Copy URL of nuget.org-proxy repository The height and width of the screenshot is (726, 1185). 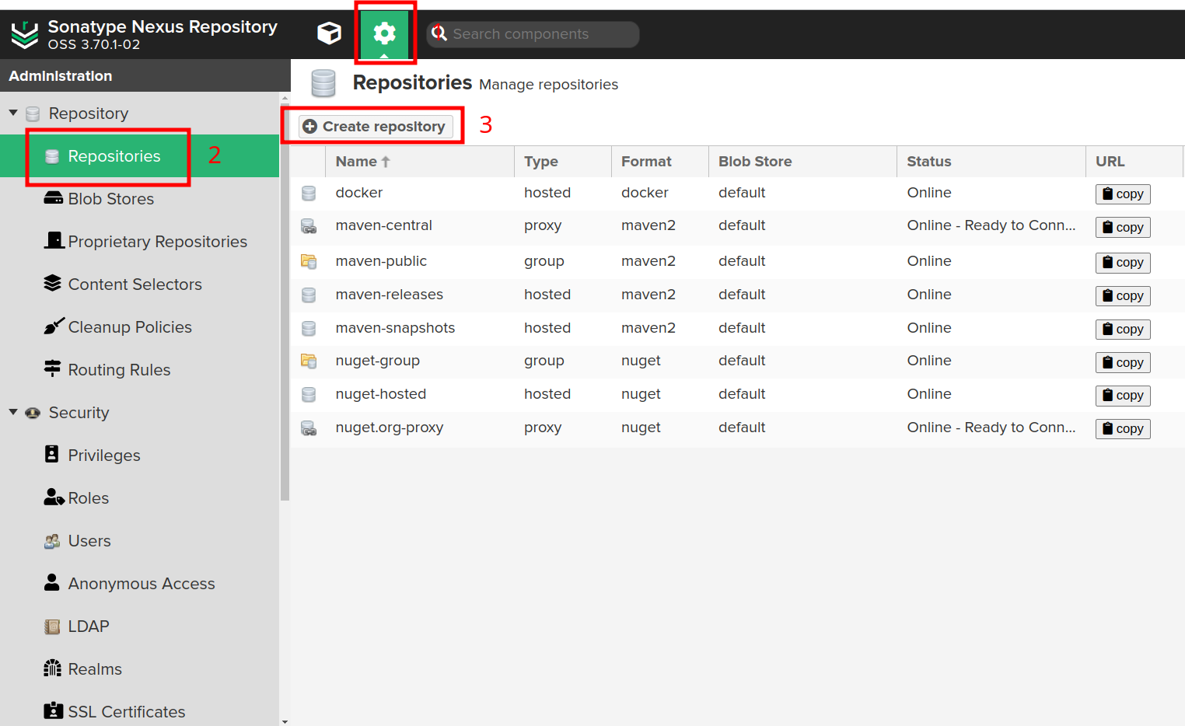(1123, 429)
